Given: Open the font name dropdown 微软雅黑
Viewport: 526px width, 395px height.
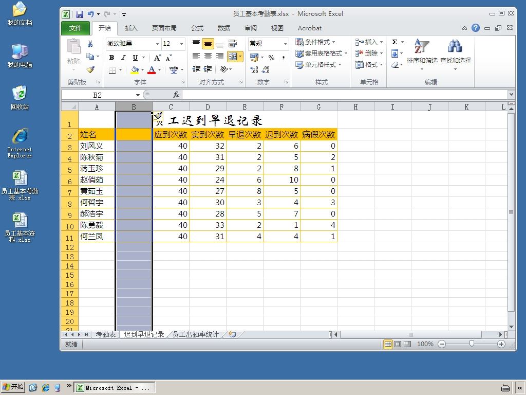Looking at the screenshot, I should pyautogui.click(x=157, y=44).
